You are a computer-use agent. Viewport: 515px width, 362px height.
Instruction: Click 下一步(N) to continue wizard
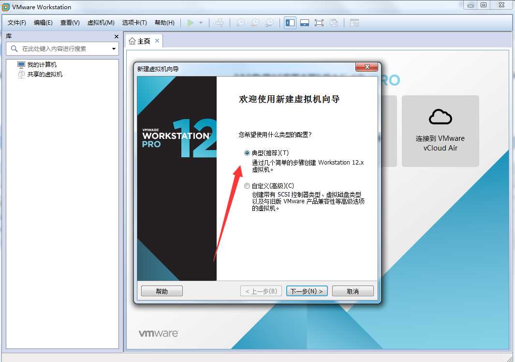tap(307, 291)
